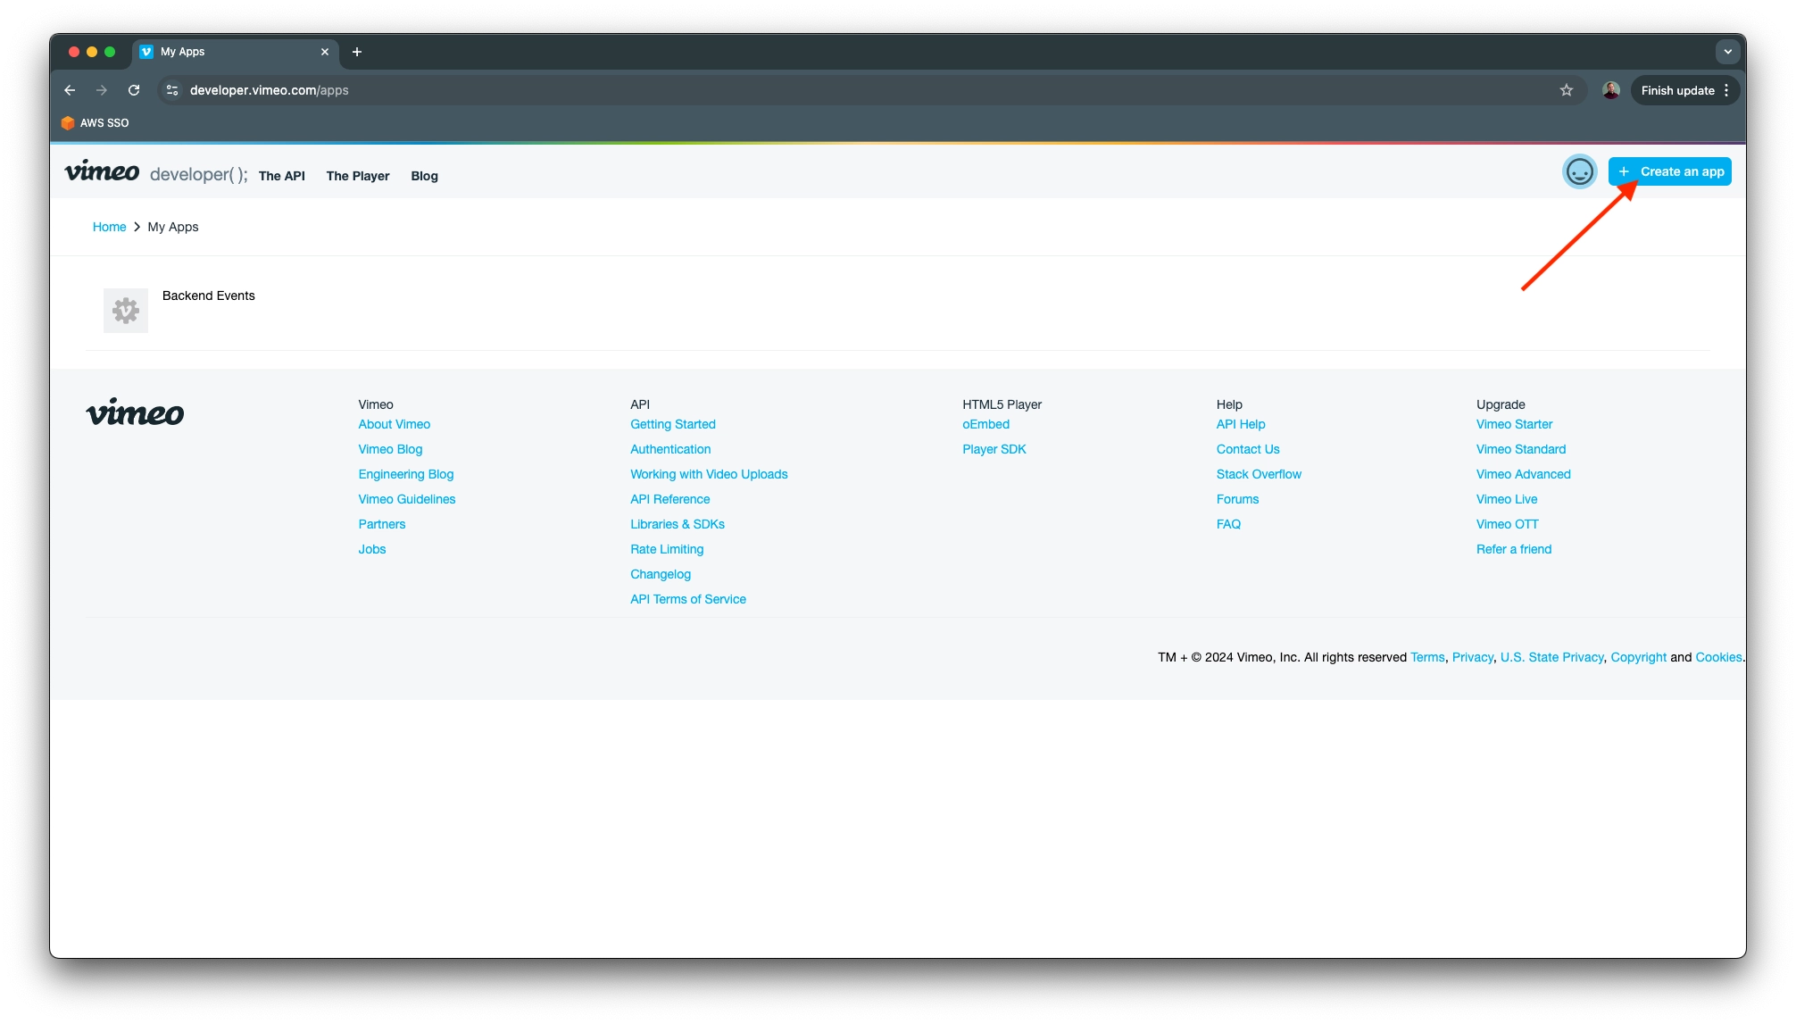Bookmark page with the star icon

pyautogui.click(x=1566, y=90)
